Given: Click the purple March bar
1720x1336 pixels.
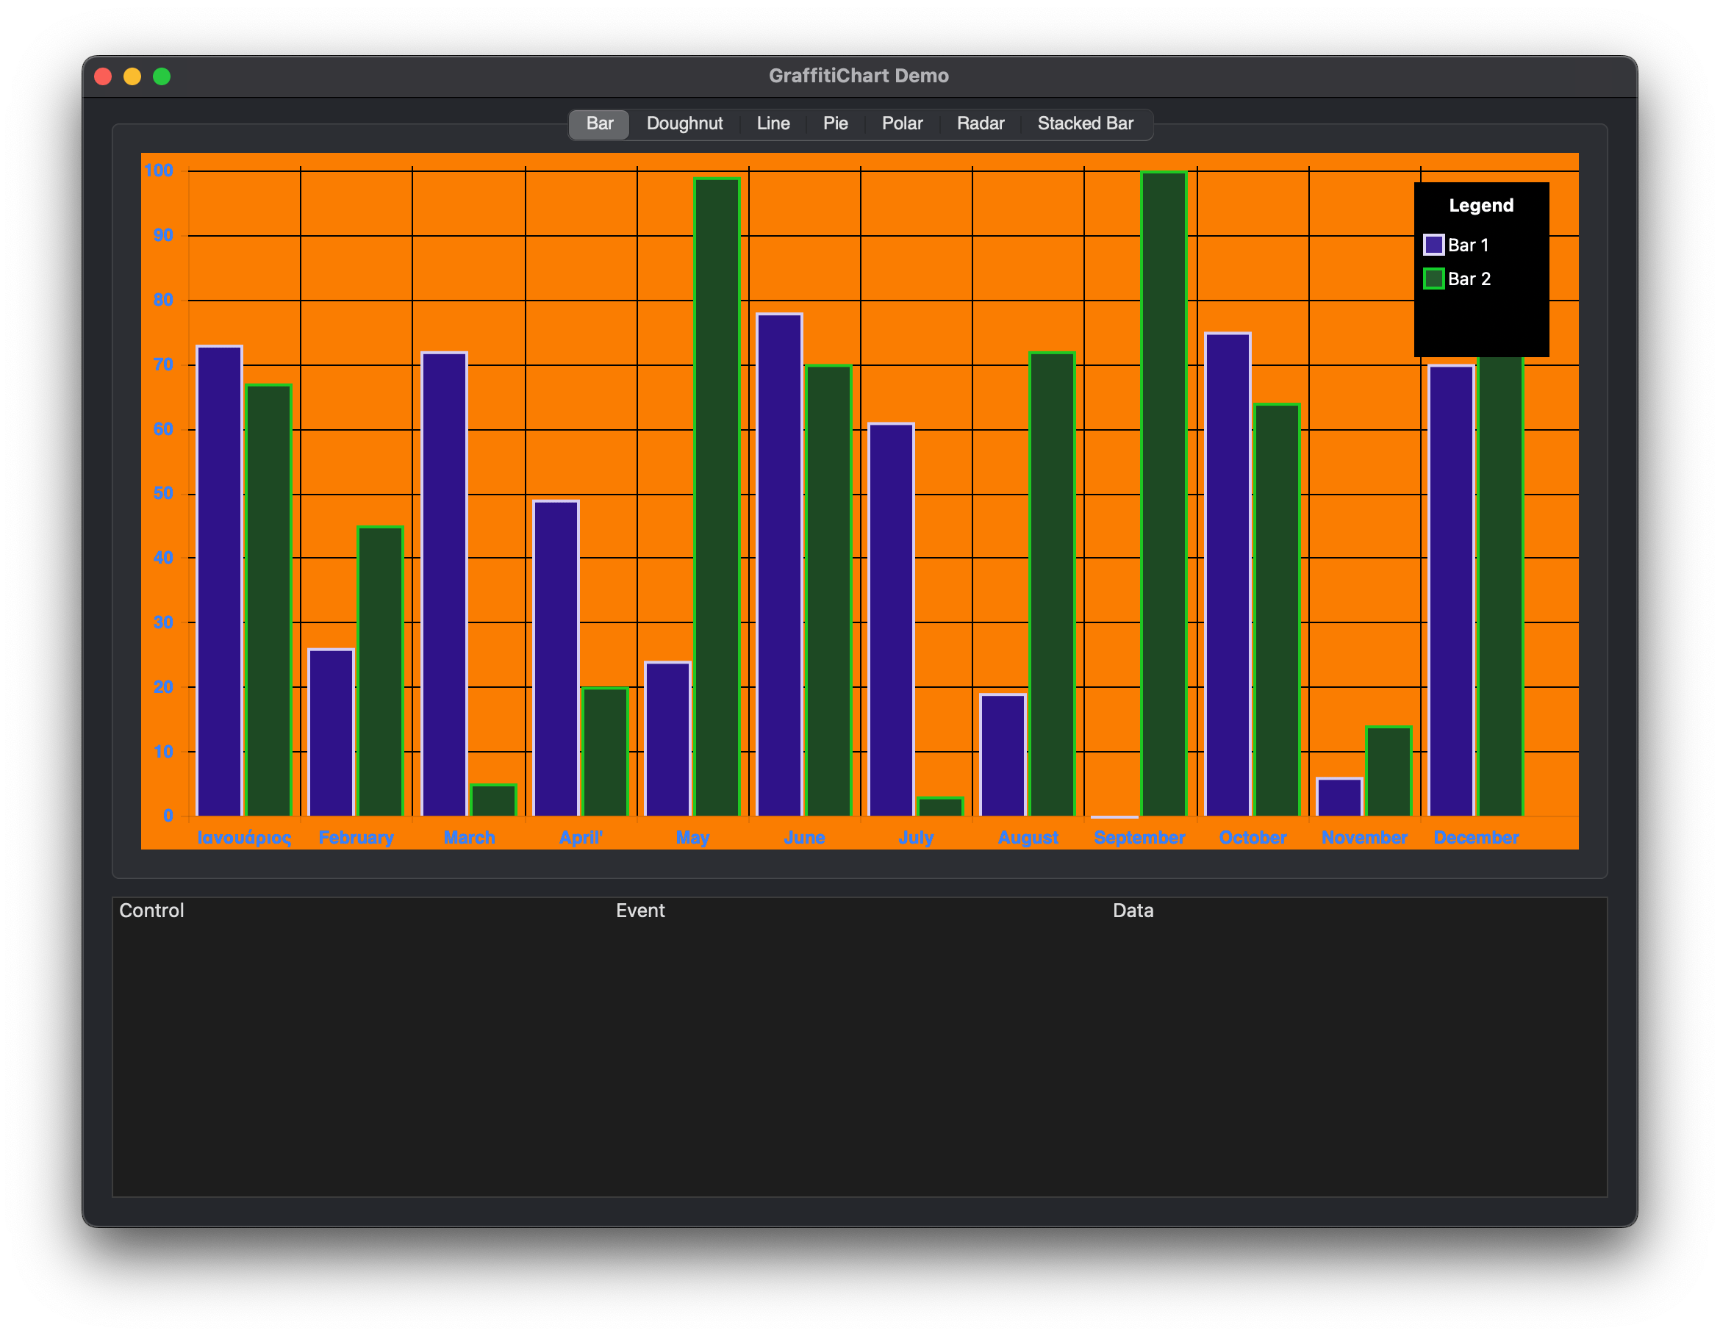Looking at the screenshot, I should (444, 583).
